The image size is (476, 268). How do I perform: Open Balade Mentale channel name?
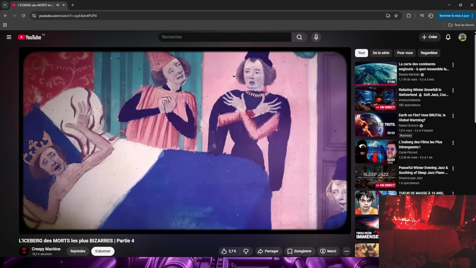coord(409,74)
